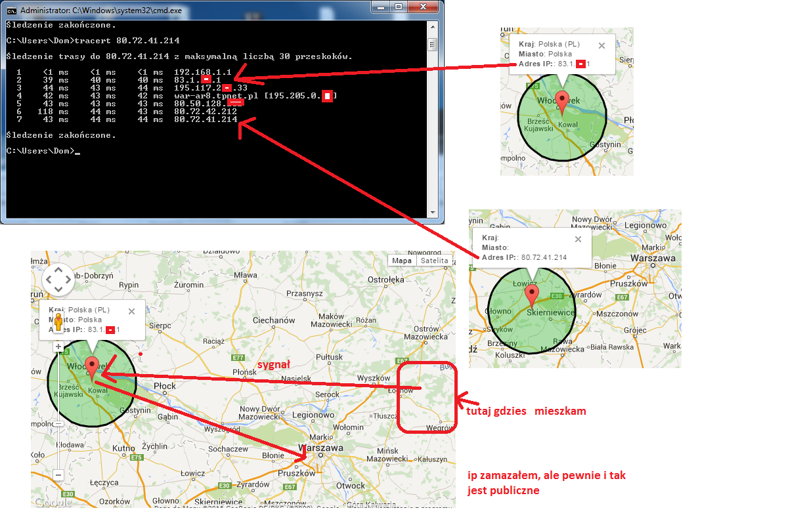Click the Legionowo label on the large map

coord(312,415)
